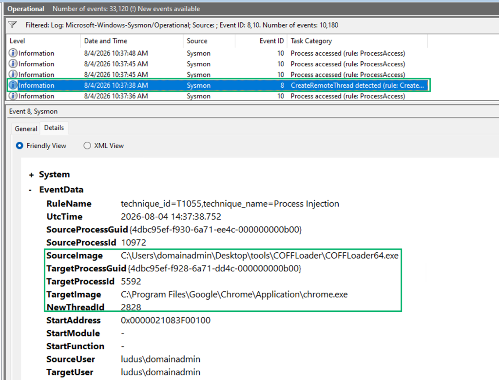The image size is (499, 380).
Task: Switch to the Details tab
Action: coord(54,128)
